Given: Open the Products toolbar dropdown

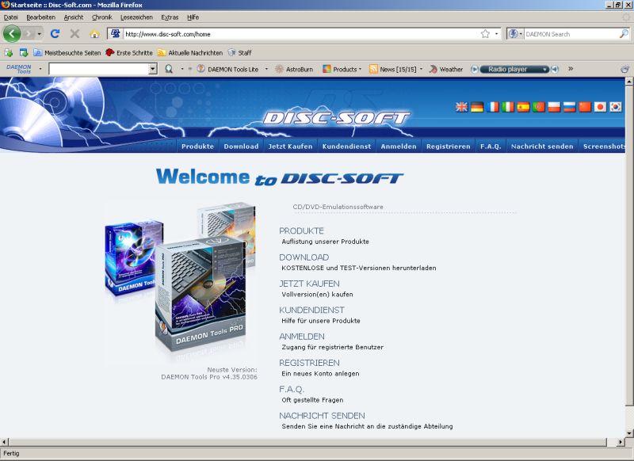Looking at the screenshot, I should (x=360, y=69).
